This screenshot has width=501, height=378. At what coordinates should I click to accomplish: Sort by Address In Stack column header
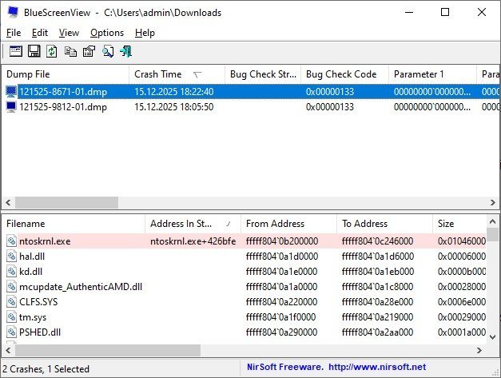182,224
